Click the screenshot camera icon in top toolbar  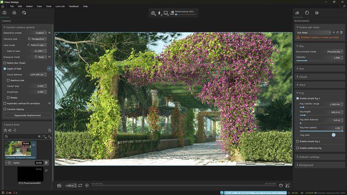click(x=153, y=13)
